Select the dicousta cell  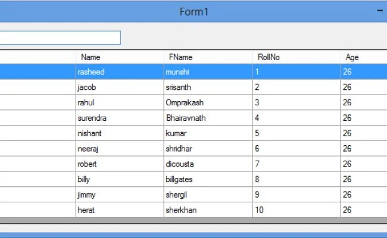pyautogui.click(x=207, y=164)
